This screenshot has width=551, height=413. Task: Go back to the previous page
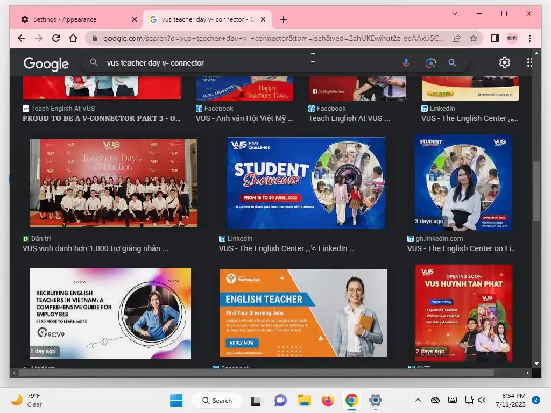click(22, 38)
